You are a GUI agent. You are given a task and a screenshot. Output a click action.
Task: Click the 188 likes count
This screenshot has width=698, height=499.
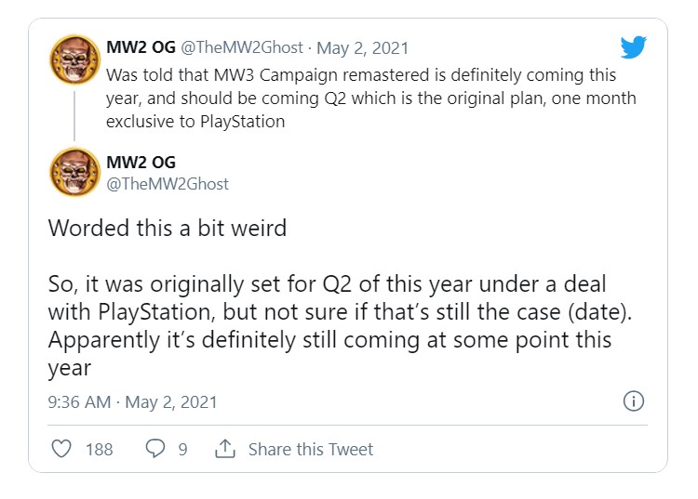coord(99,450)
